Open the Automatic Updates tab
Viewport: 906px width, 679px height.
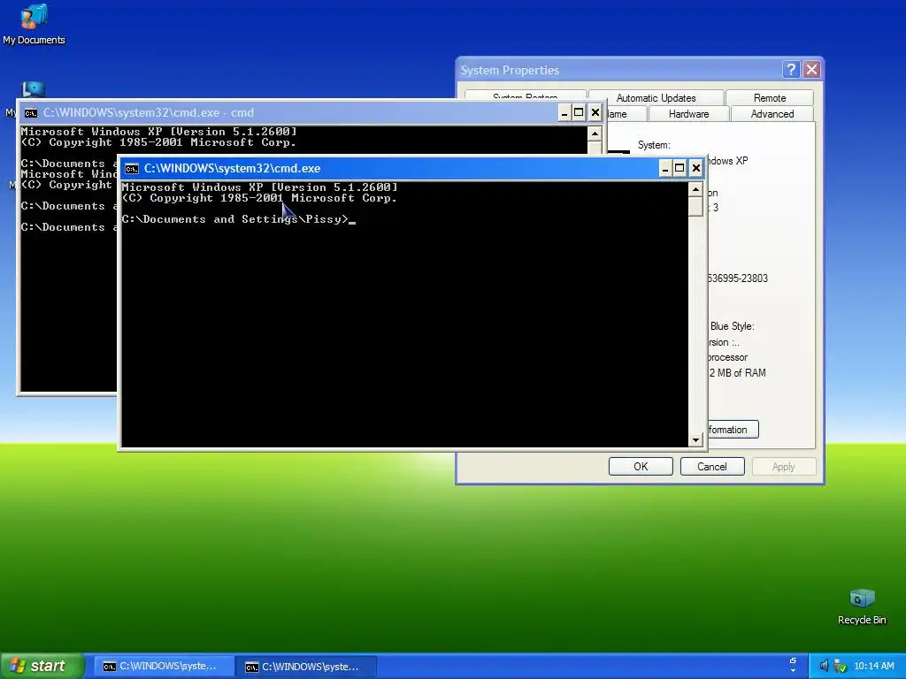656,97
